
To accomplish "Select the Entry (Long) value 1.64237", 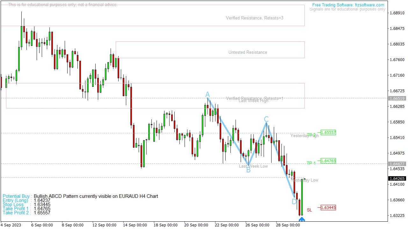I will [x=42, y=200].
